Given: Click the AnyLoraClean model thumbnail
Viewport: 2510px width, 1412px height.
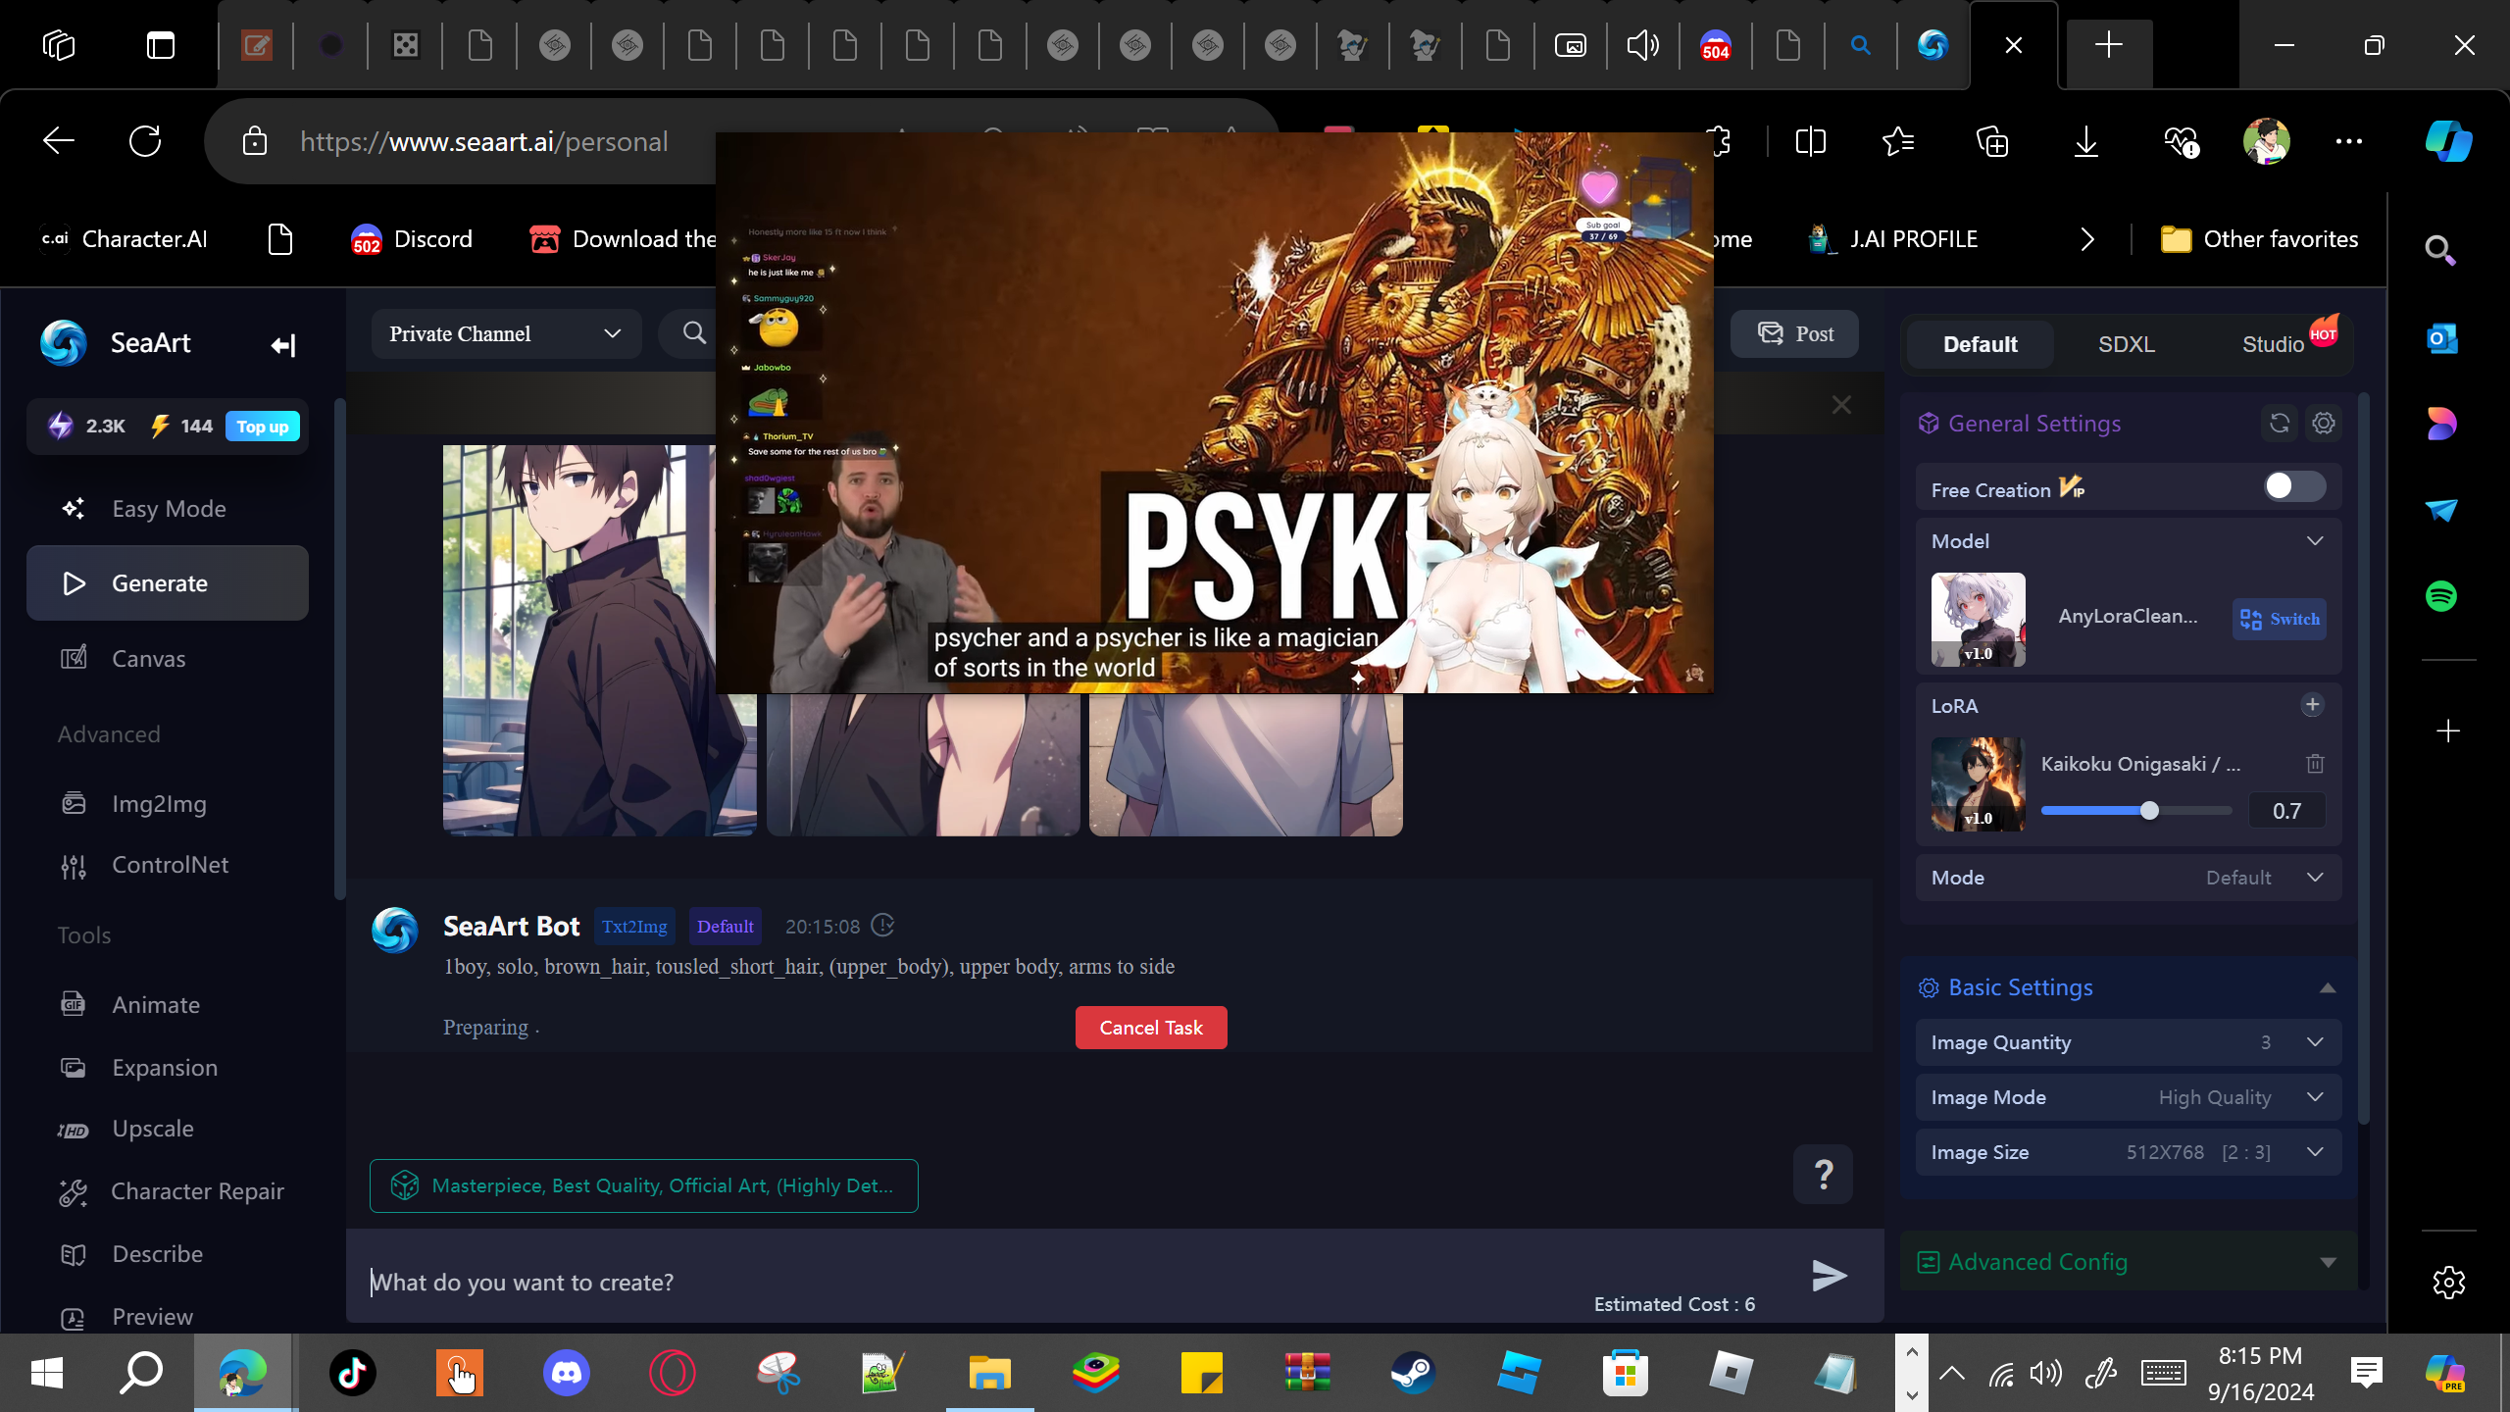Looking at the screenshot, I should click(1979, 620).
